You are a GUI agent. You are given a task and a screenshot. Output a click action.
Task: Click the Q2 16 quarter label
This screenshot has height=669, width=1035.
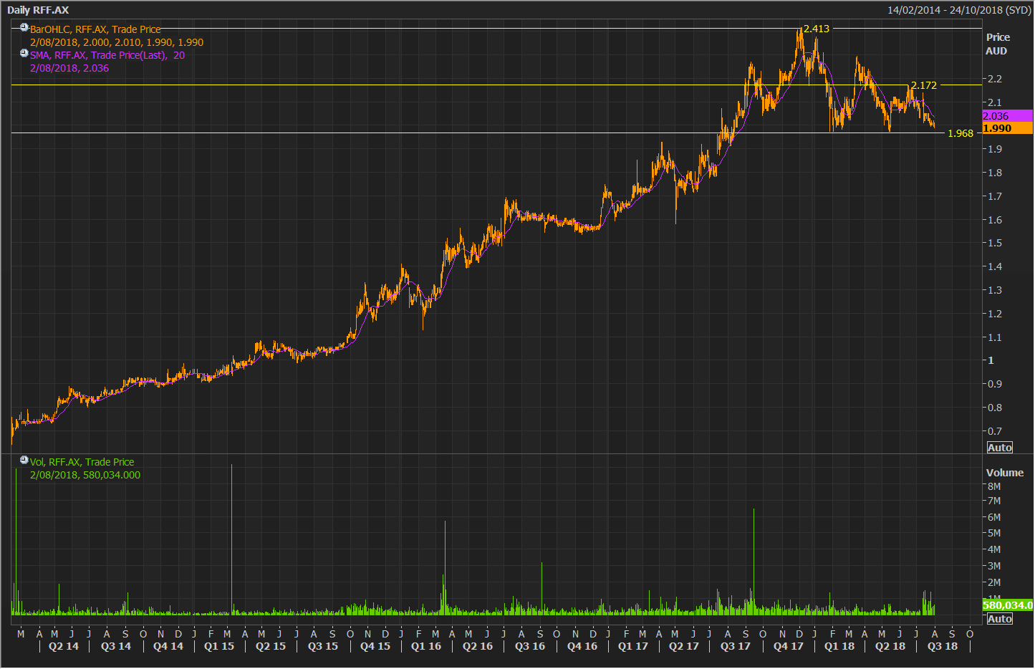point(478,646)
